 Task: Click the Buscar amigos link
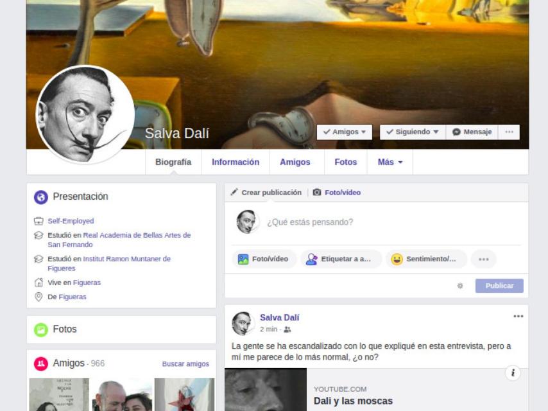pos(185,364)
